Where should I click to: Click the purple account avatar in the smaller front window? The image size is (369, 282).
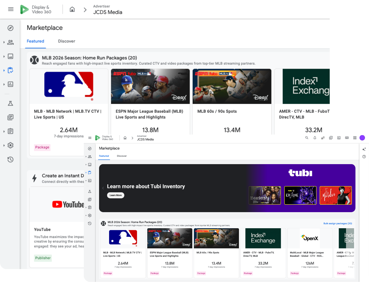pyautogui.click(x=362, y=138)
